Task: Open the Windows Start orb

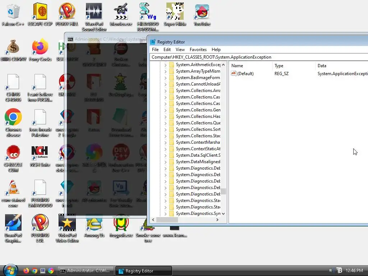Action: [10, 270]
